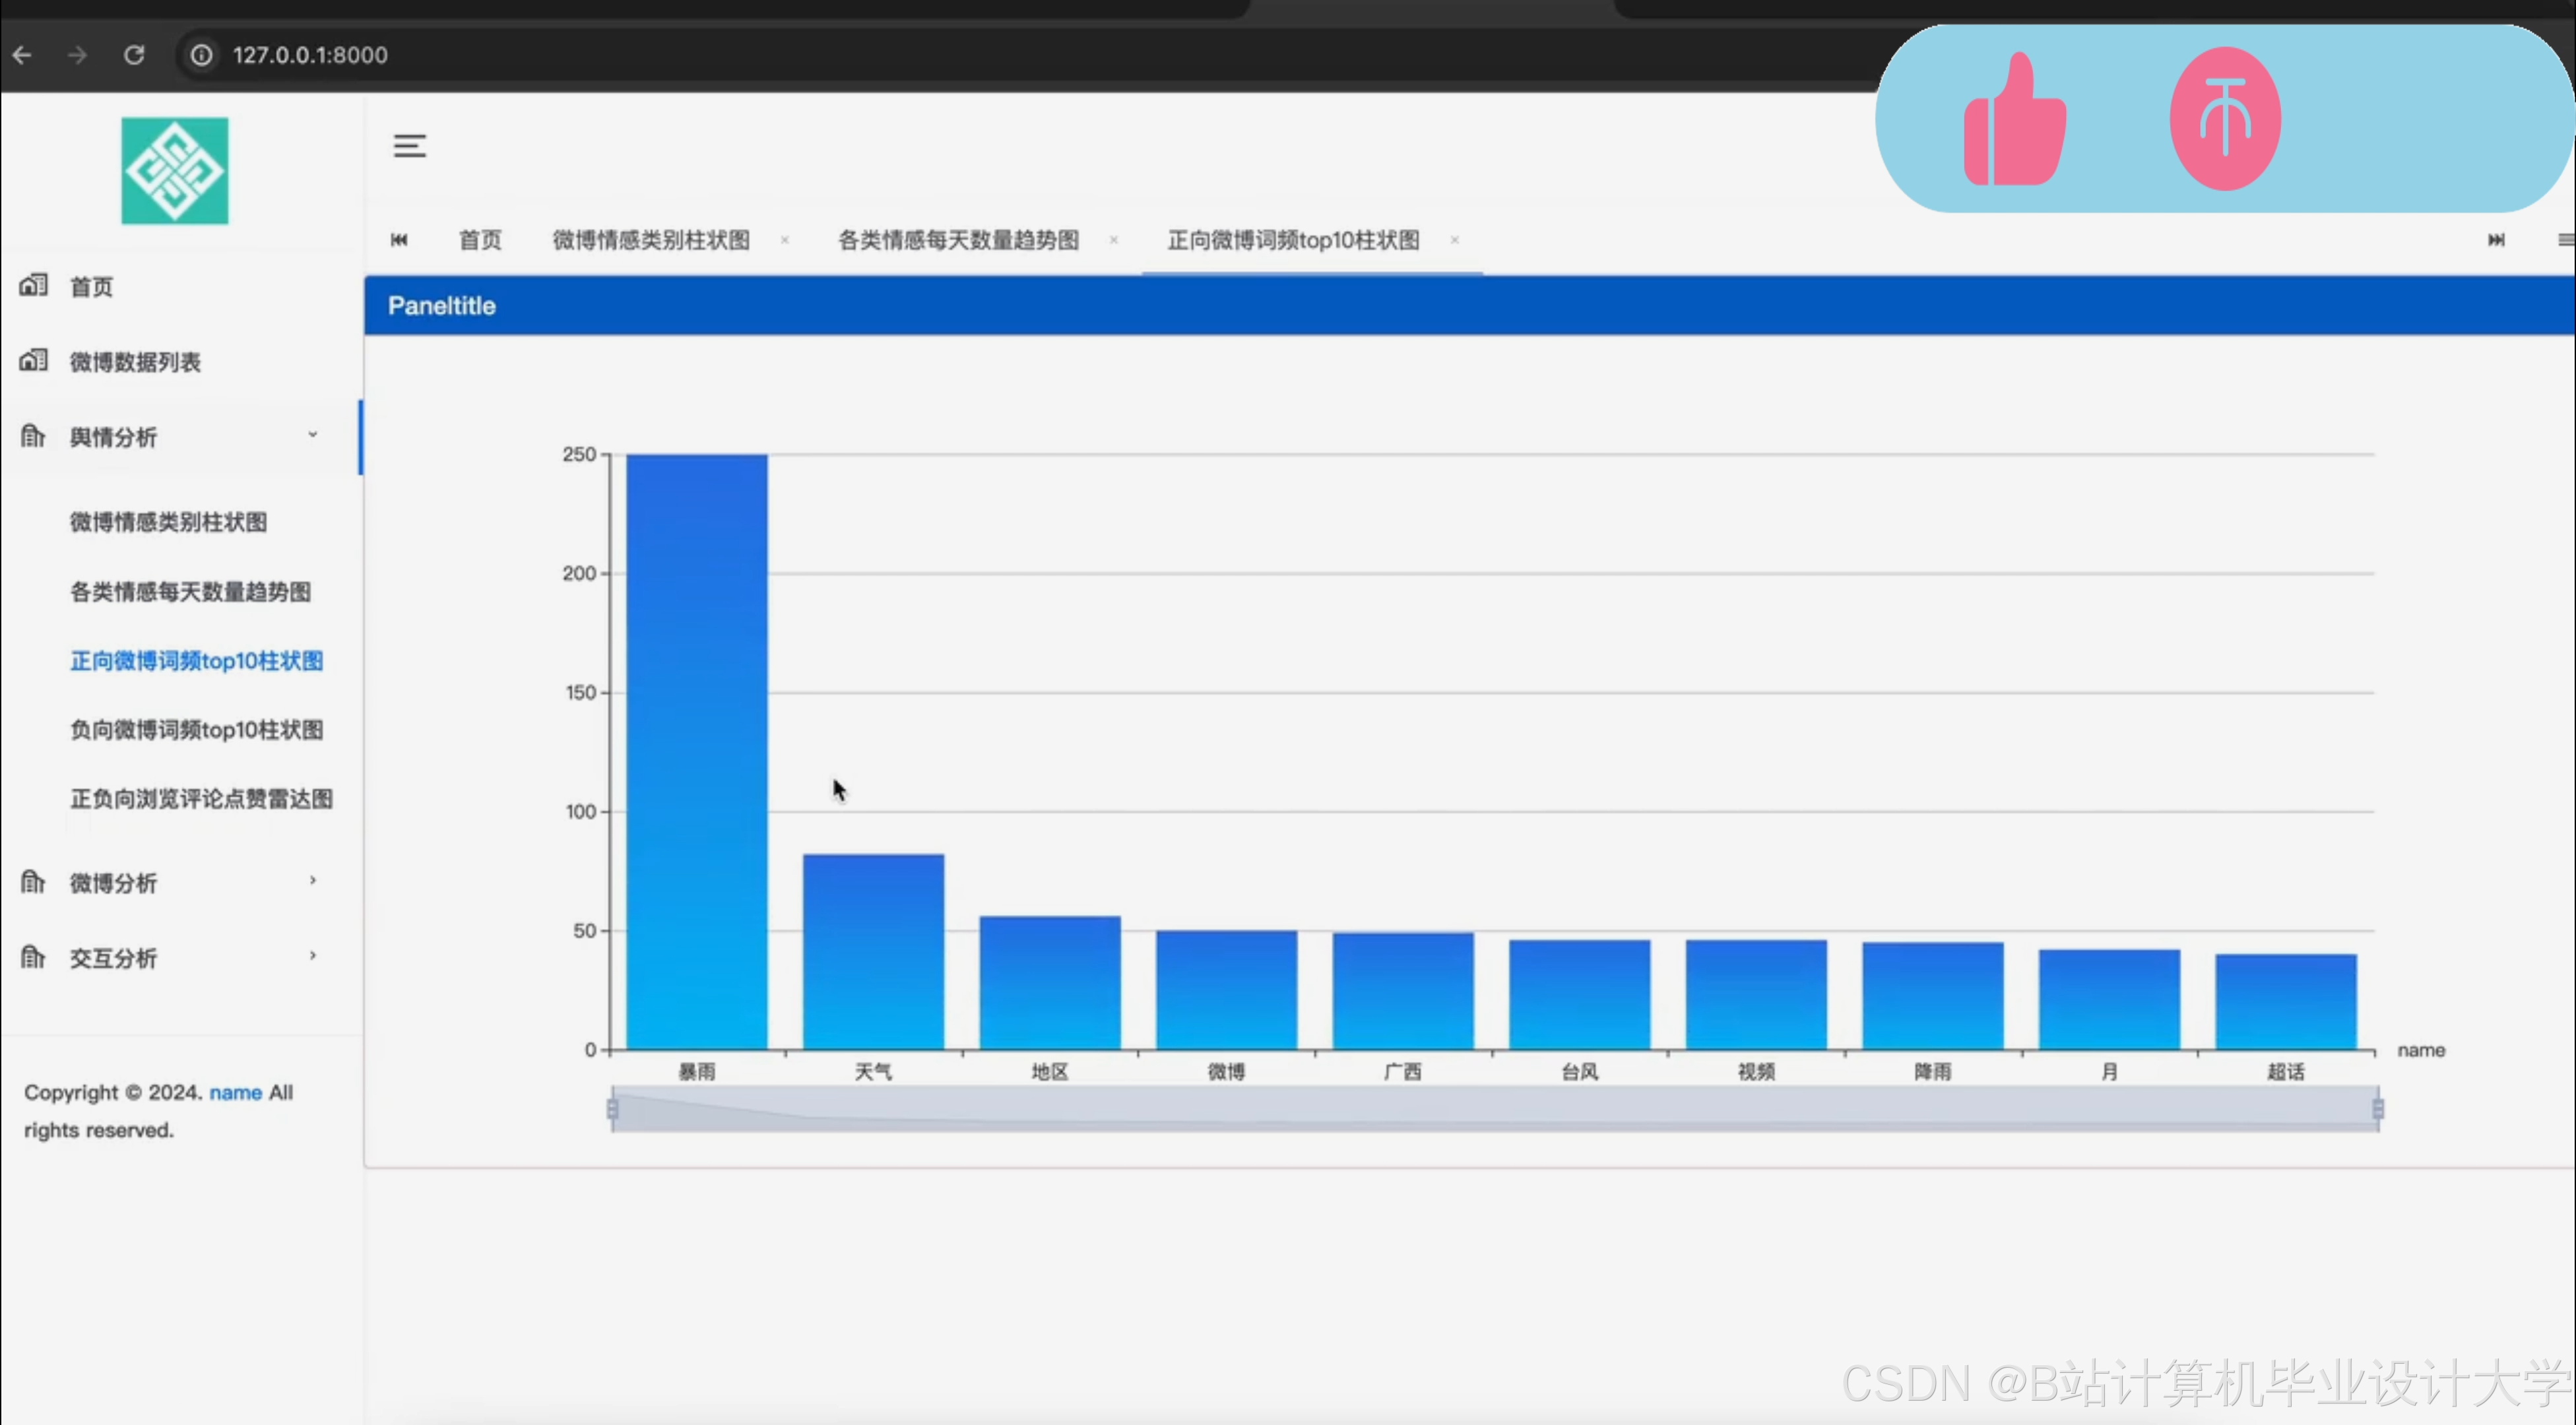Switch to the 首页 tab

[x=480, y=240]
